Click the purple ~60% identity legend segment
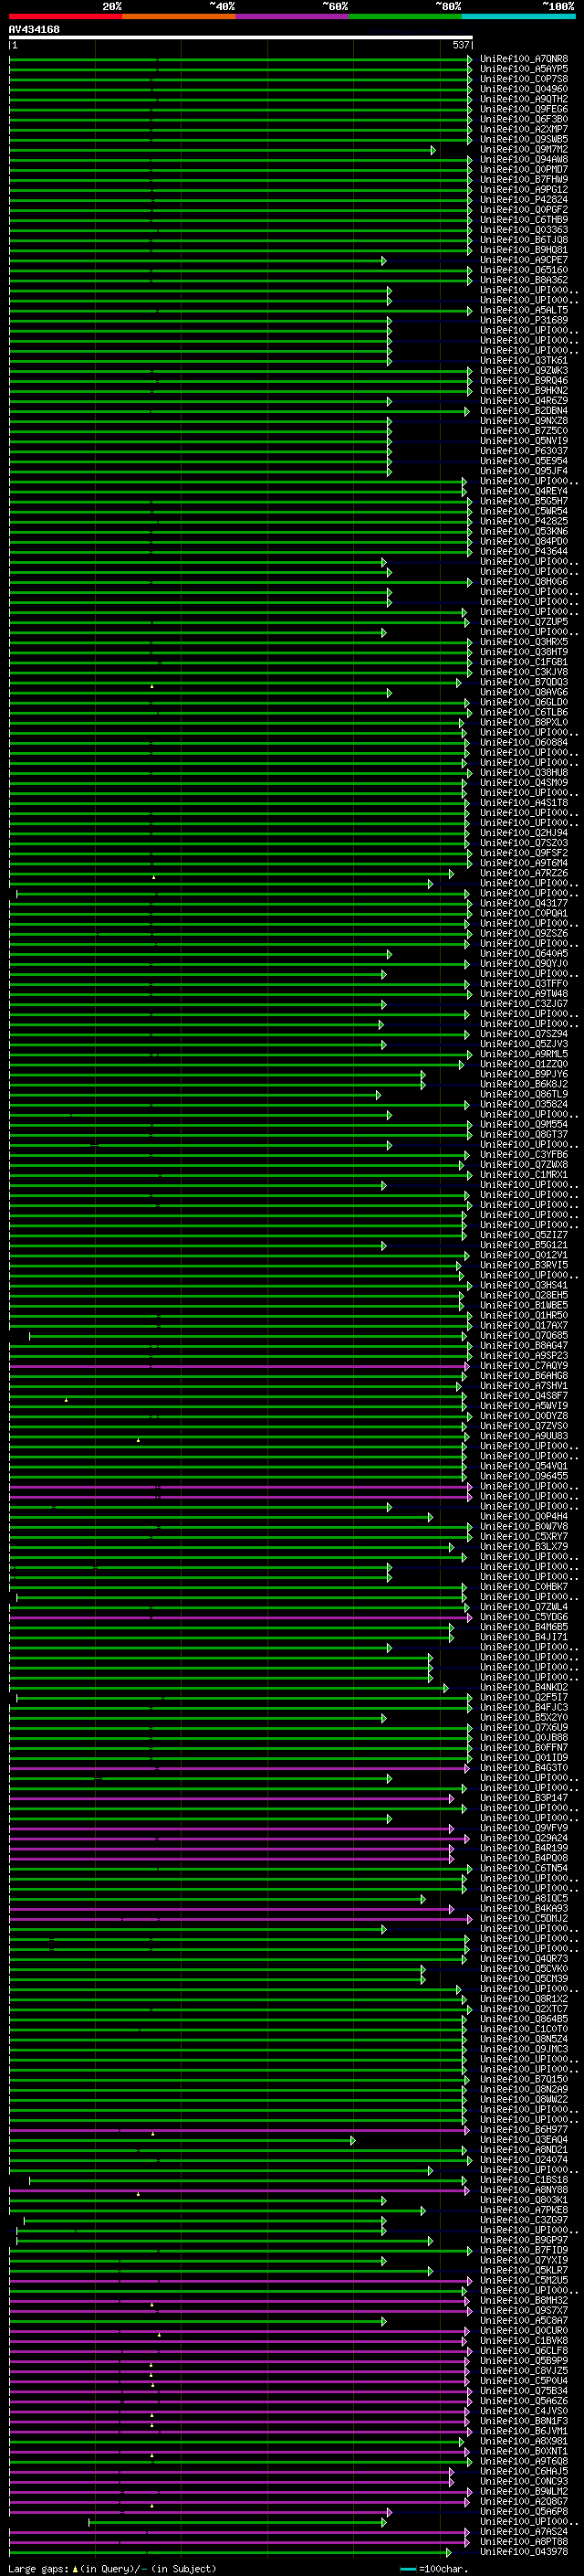Image resolution: width=584 pixels, height=2576 pixels. (x=293, y=16)
